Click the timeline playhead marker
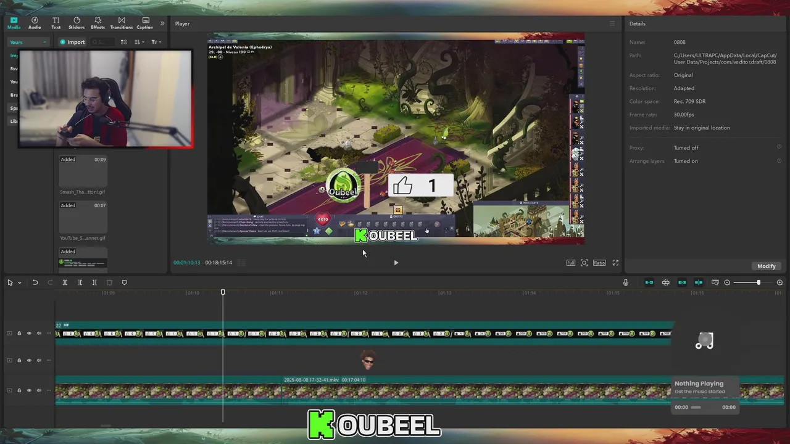Viewport: 790px width, 444px height. pyautogui.click(x=223, y=292)
